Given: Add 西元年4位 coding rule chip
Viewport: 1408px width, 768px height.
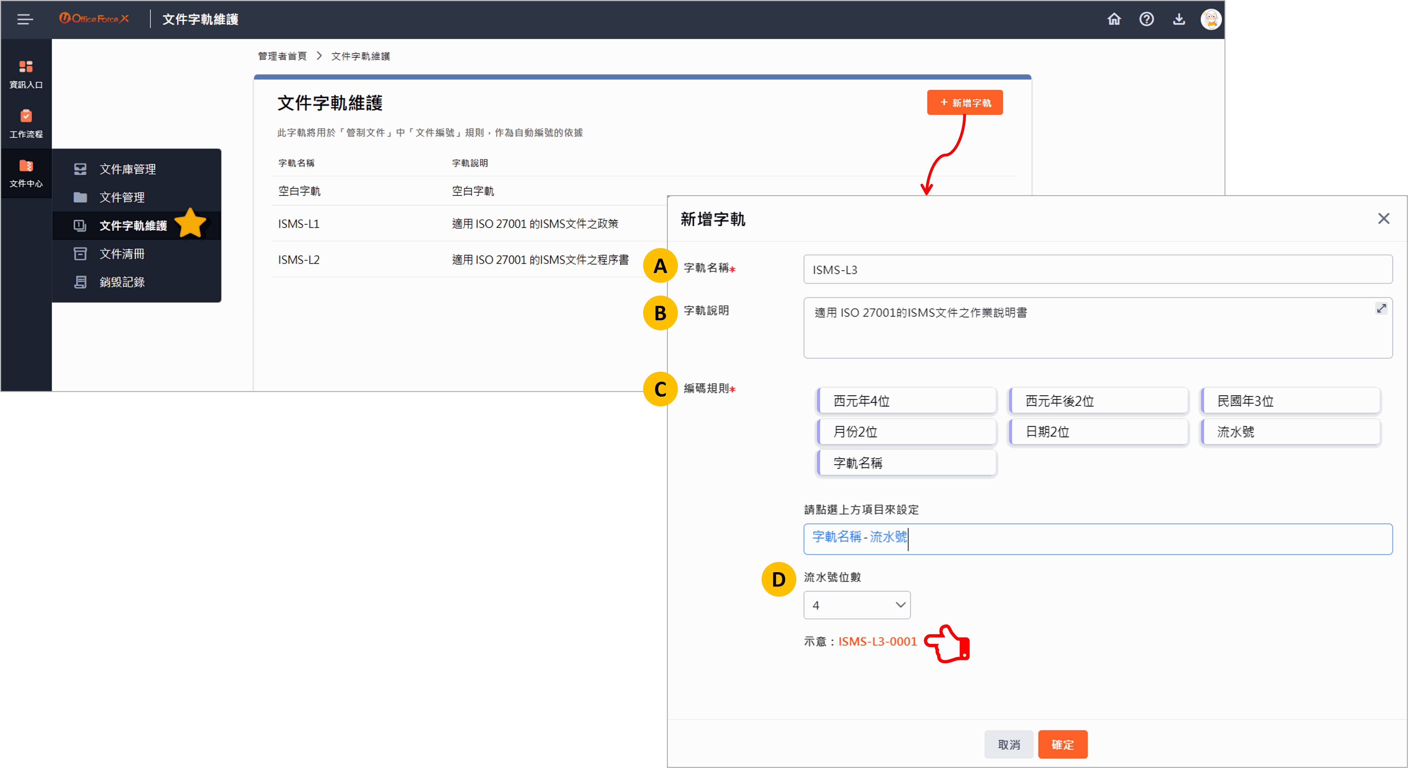Looking at the screenshot, I should coord(907,401).
